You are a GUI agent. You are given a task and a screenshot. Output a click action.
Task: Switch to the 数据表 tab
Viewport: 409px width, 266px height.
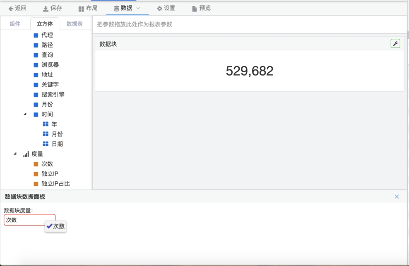coord(75,24)
